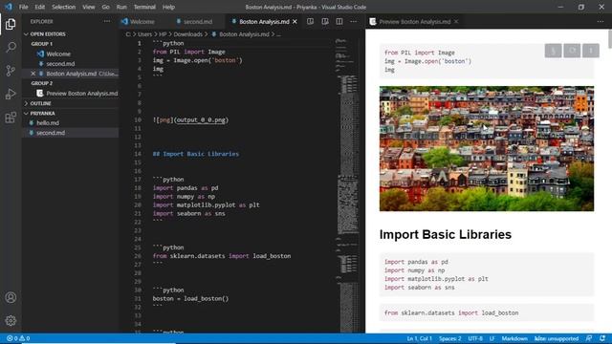Switch to the second.md editor tab
The image size is (612, 344).
(x=198, y=22)
